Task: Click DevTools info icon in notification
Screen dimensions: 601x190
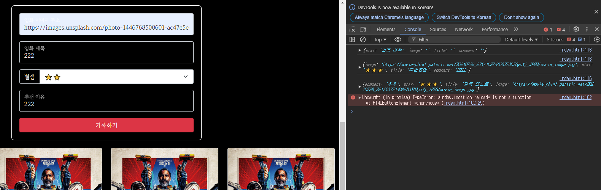Action: [x=352, y=7]
